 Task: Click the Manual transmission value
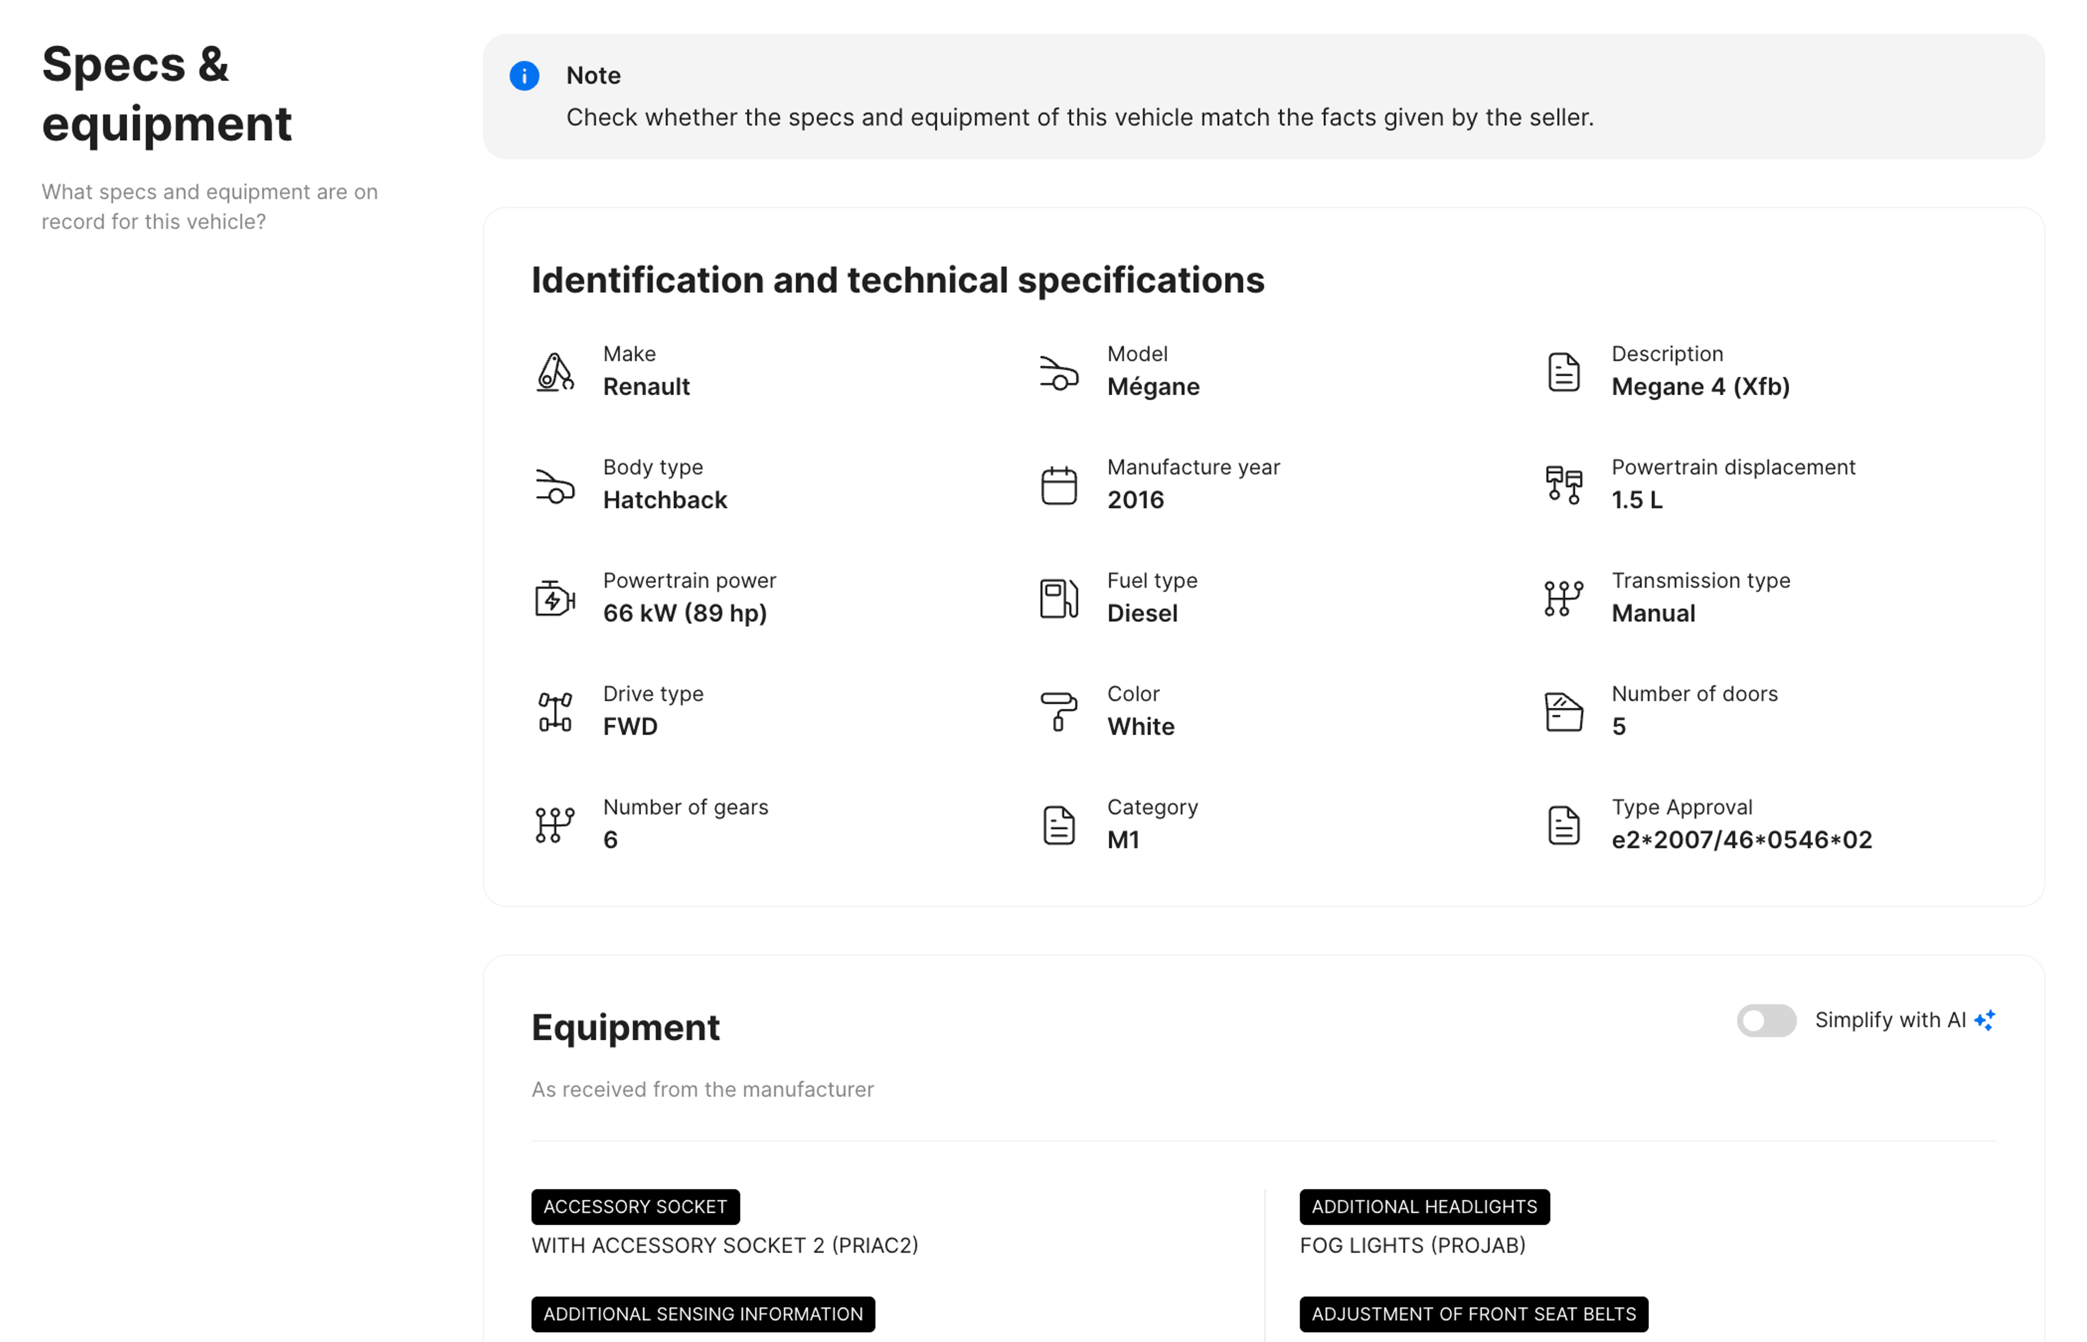[1653, 614]
